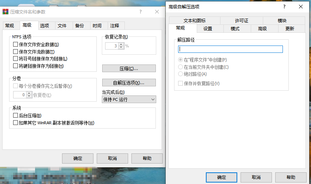This screenshot has width=311, height=184.
Task: Click 帮助 in 压缩文件名和参数 window
Action: point(147,158)
